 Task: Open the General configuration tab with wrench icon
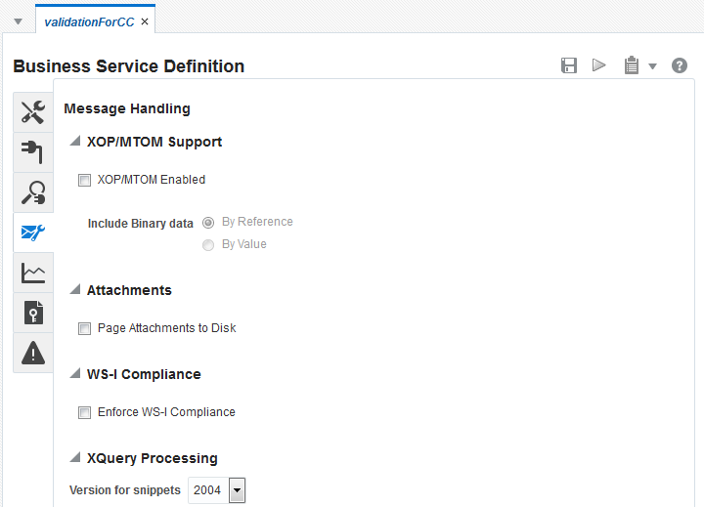click(33, 112)
